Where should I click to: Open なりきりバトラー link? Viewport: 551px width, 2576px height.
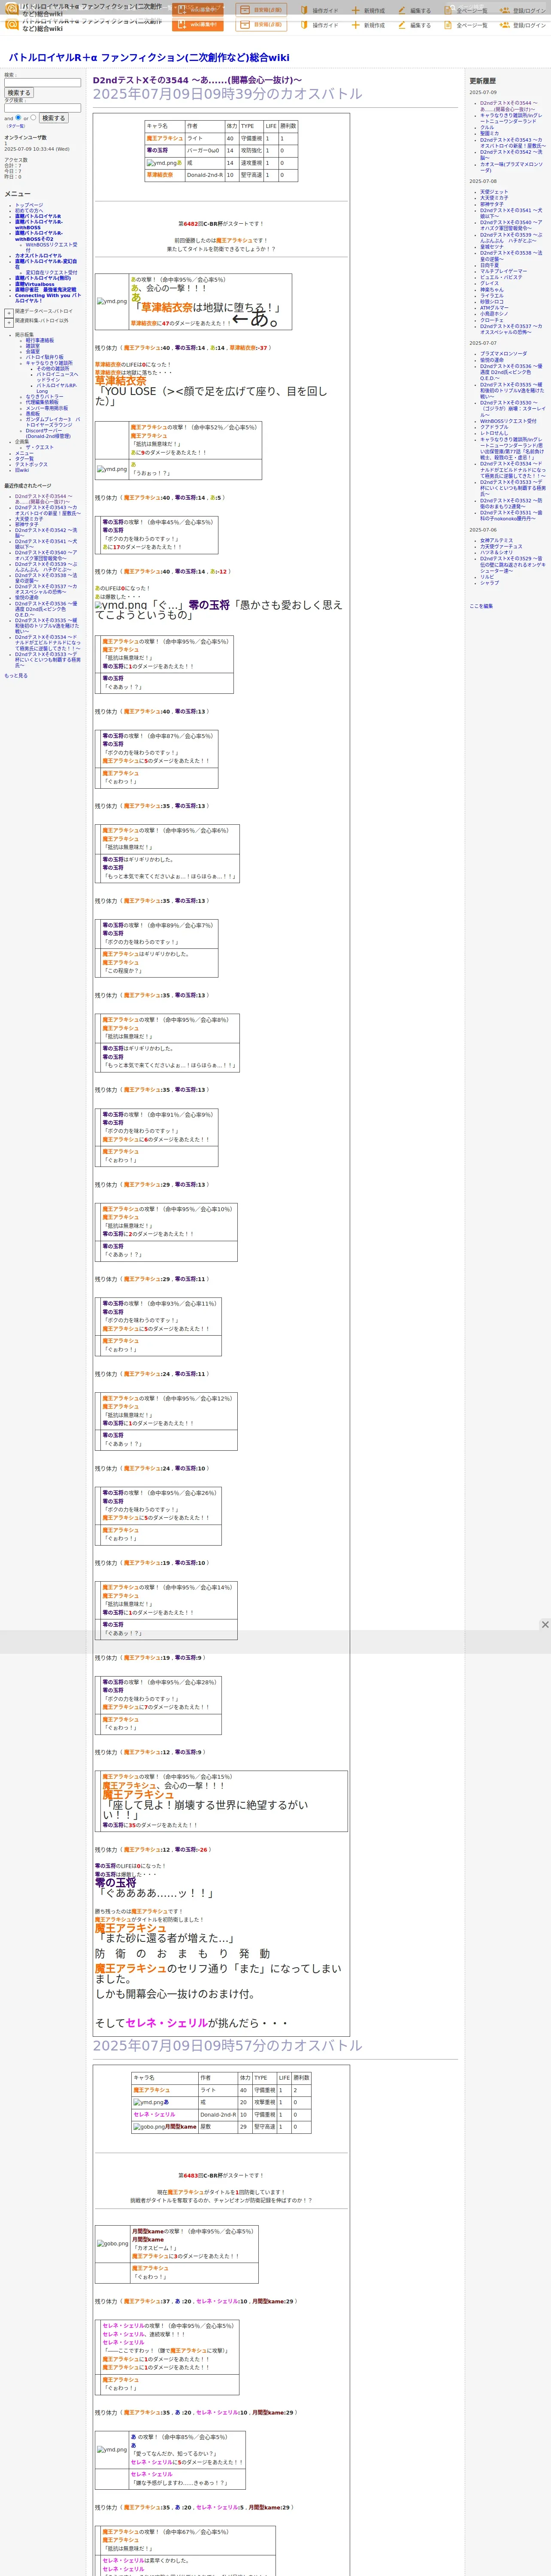click(x=44, y=397)
